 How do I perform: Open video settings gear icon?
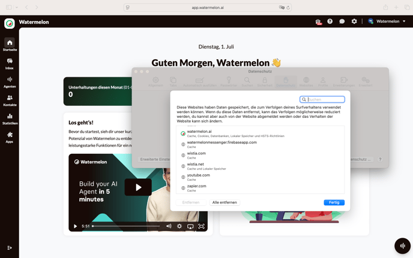coord(179,226)
